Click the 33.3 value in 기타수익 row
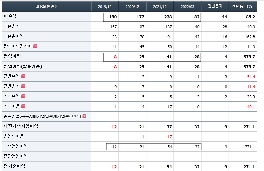This screenshot has width=264, height=171. pyautogui.click(x=251, y=97)
